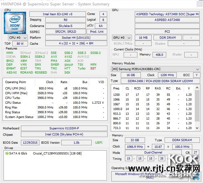Click the CPU Status 1.2723 V value
The image size is (203, 183).
pyautogui.click(x=98, y=103)
